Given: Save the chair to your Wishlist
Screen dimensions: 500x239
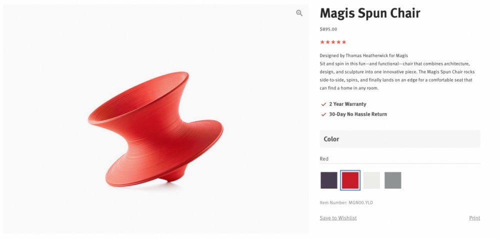Looking at the screenshot, I should pyautogui.click(x=338, y=218).
